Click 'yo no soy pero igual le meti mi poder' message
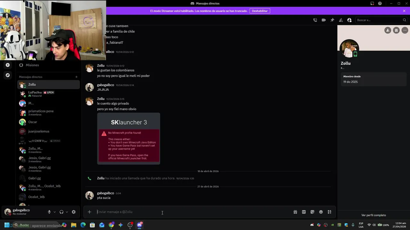Viewport: 410px width, 230px height. coord(123,76)
